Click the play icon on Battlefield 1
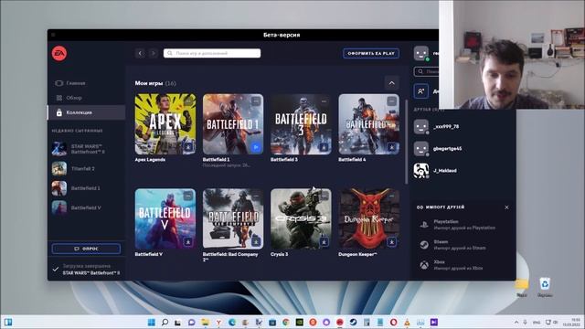The height and width of the screenshot is (329, 585). 256,147
